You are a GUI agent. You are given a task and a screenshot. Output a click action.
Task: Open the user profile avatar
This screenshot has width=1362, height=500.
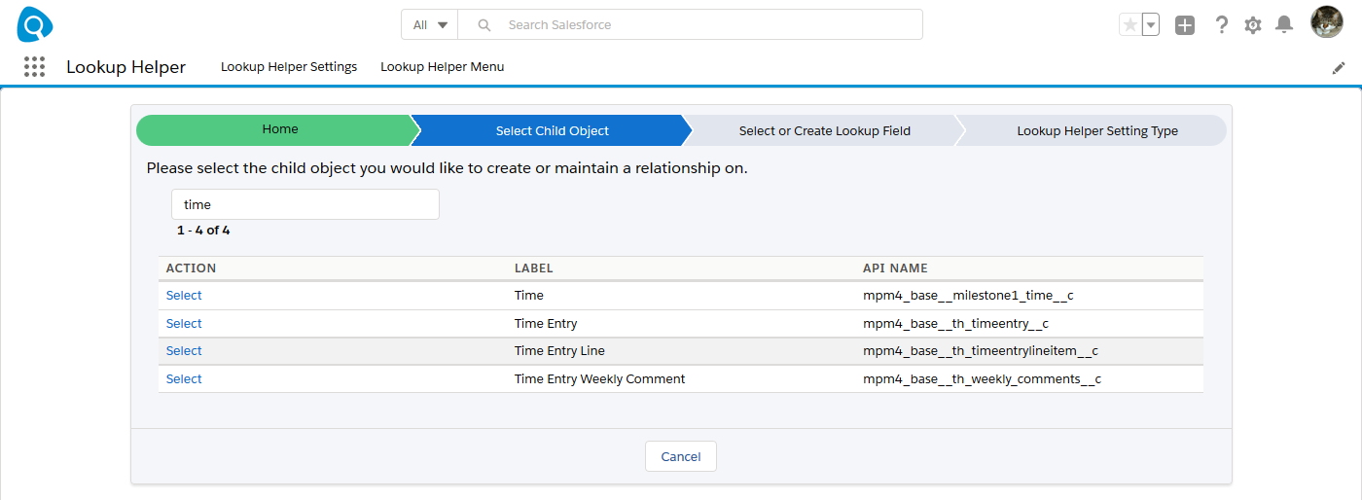pos(1327,22)
